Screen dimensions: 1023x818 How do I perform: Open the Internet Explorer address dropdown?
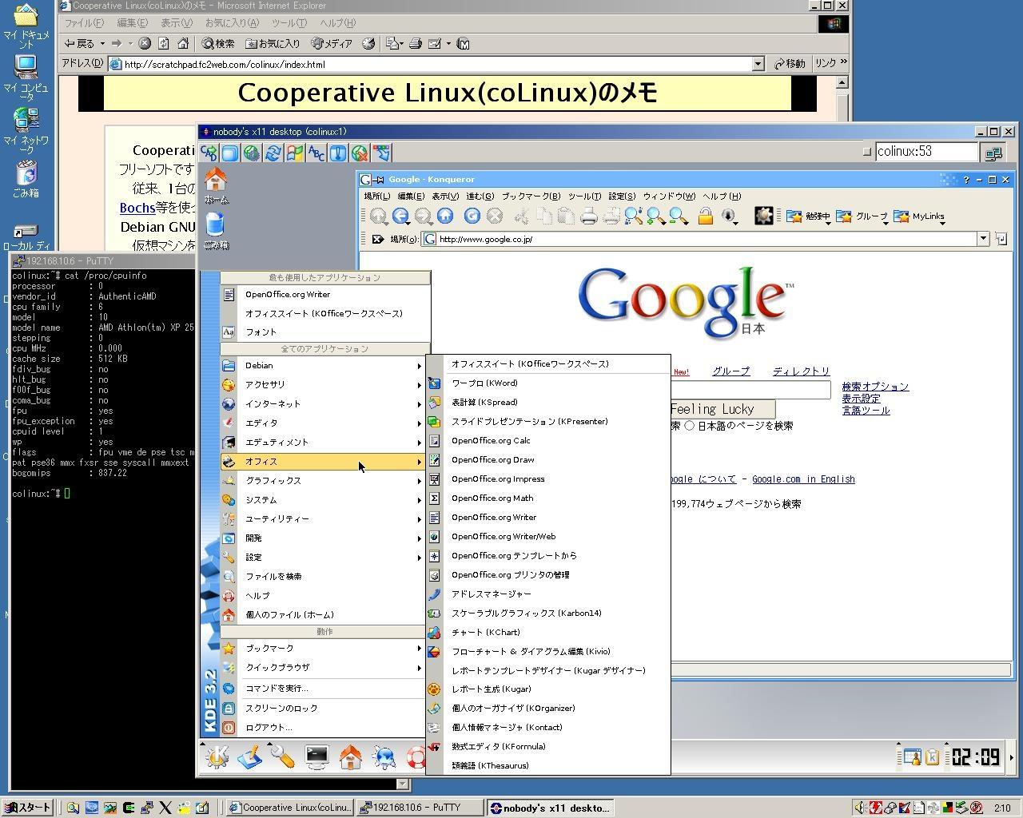click(758, 64)
